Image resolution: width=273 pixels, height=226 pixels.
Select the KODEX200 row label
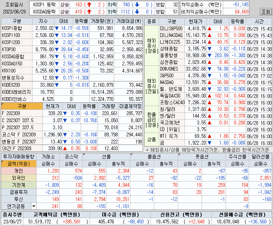point(16,85)
